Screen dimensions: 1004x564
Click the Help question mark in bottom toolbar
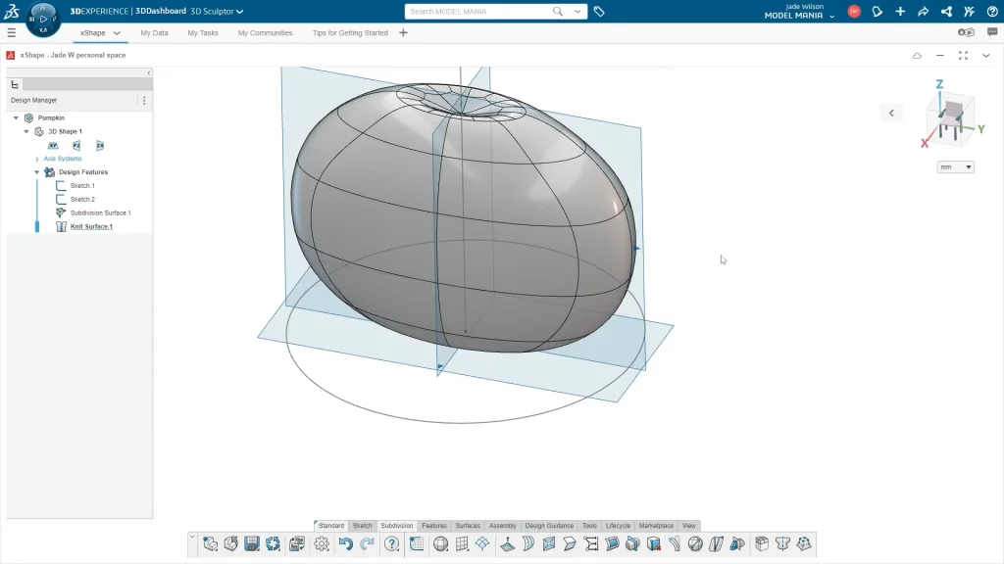click(x=392, y=544)
